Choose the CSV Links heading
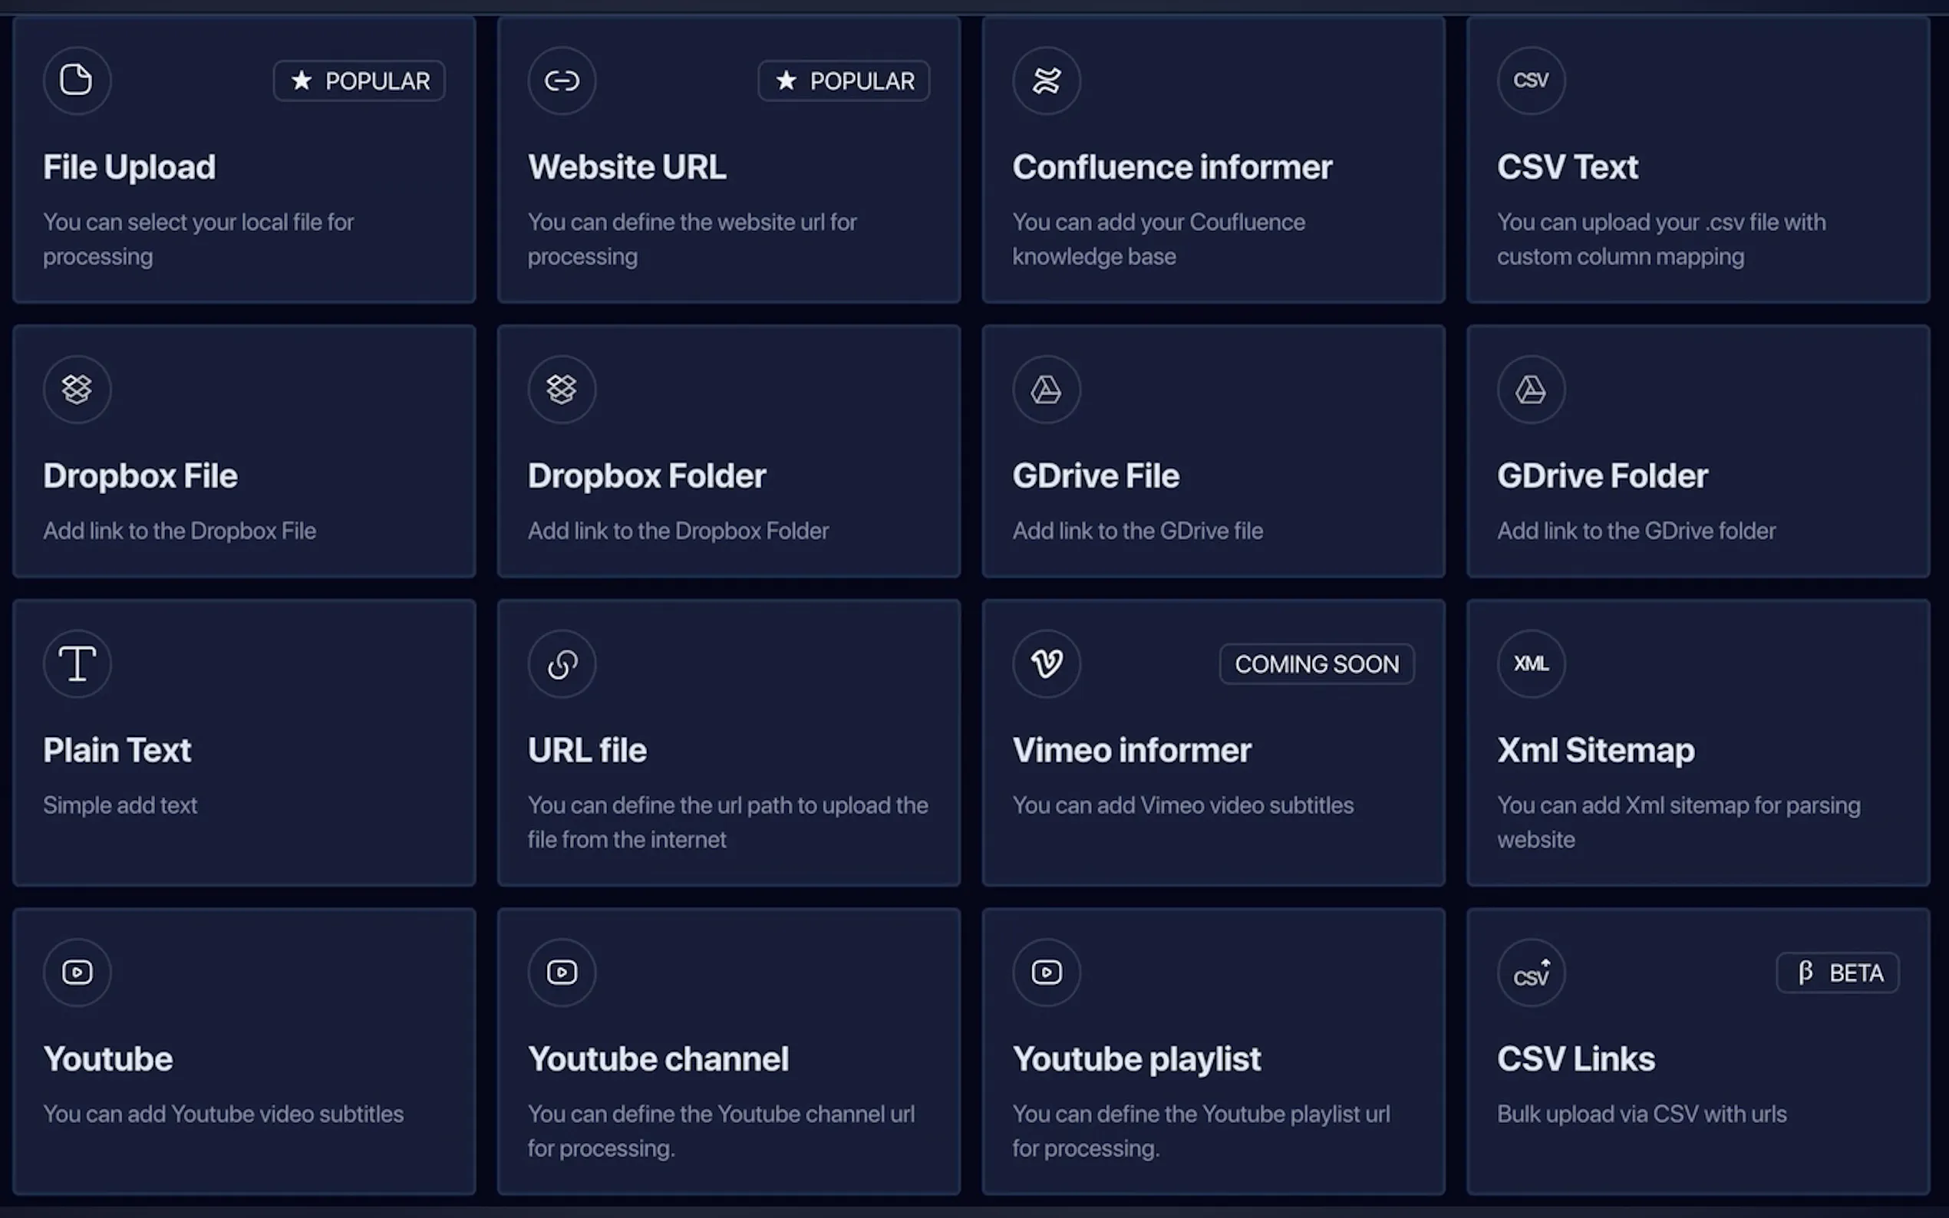 1576,1059
